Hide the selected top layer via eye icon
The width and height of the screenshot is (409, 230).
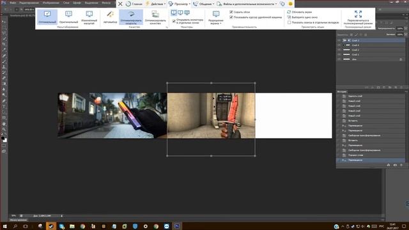339,40
